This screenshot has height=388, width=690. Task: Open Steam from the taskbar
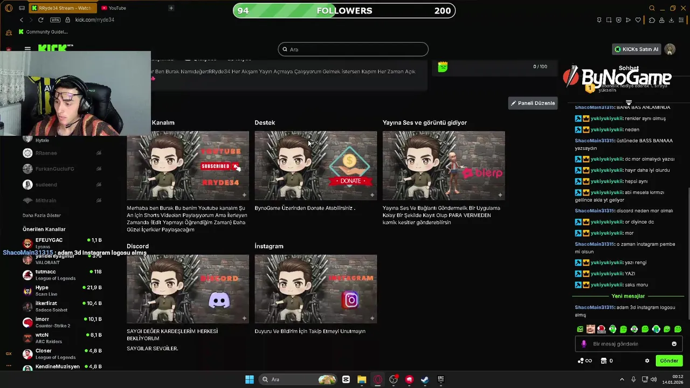[425, 379]
